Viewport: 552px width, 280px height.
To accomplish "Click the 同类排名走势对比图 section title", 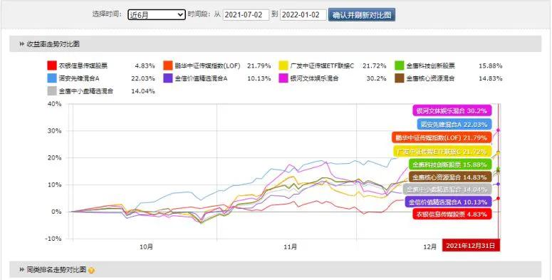I will pos(56,270).
